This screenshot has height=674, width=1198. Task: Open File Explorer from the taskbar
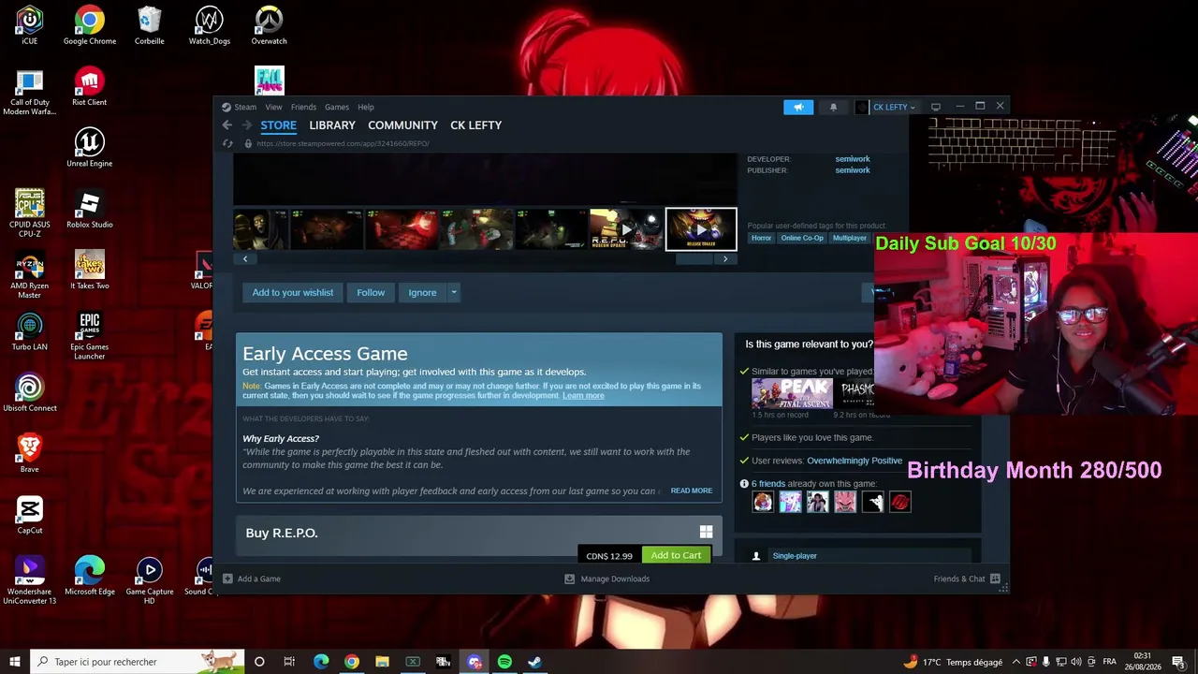(382, 662)
